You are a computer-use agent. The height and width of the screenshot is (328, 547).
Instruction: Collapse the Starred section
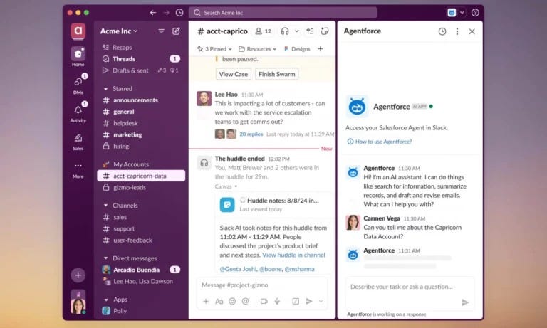coord(105,89)
